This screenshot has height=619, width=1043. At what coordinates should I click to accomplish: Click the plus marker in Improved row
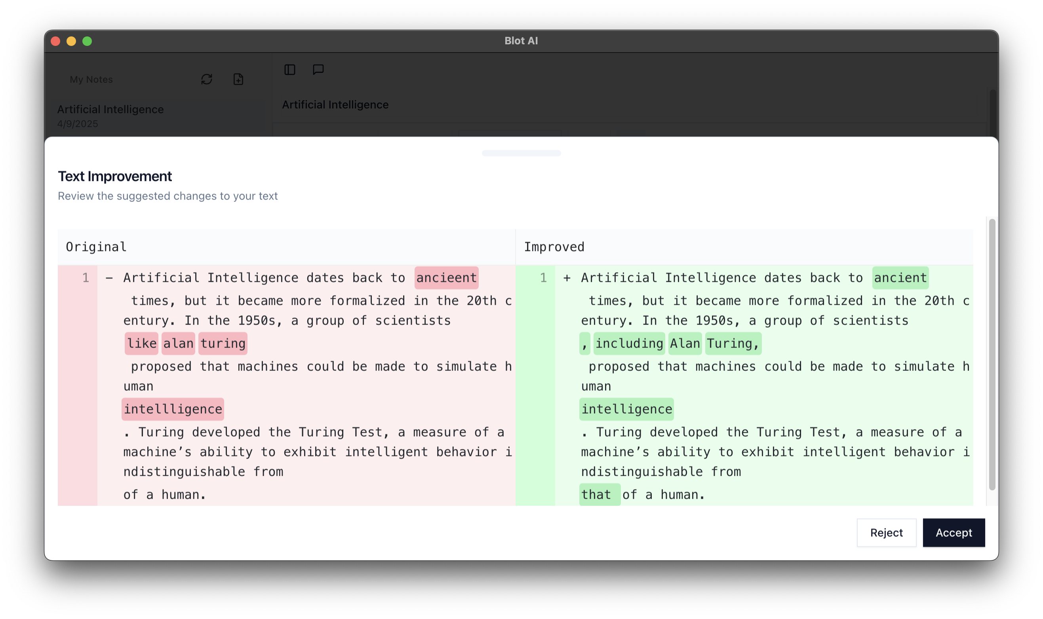point(567,278)
